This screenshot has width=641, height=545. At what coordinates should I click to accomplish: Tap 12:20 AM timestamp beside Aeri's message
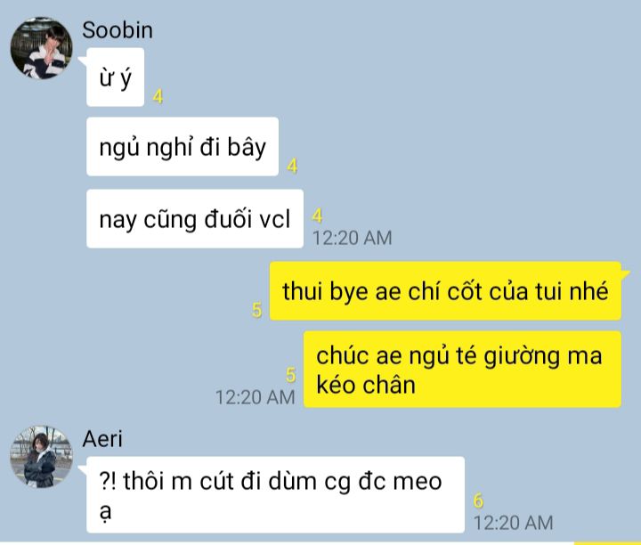click(514, 523)
